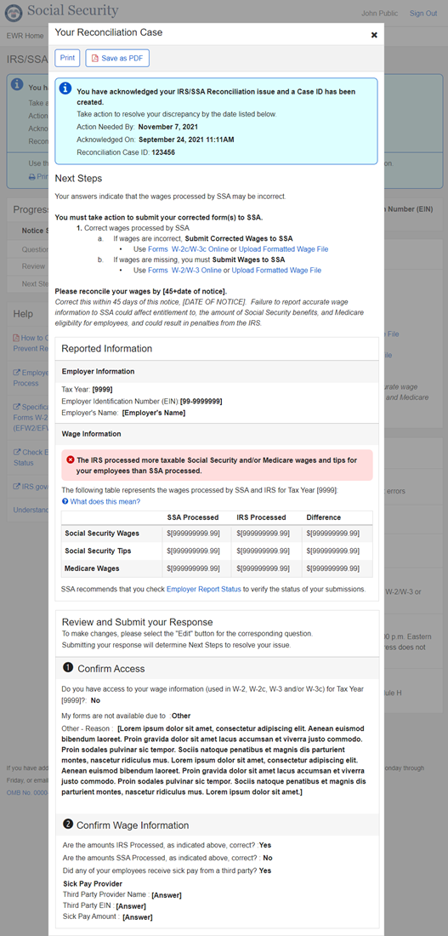Click the Reconciliation Case ID value 123456
This screenshot has height=936, width=448.
(x=163, y=152)
